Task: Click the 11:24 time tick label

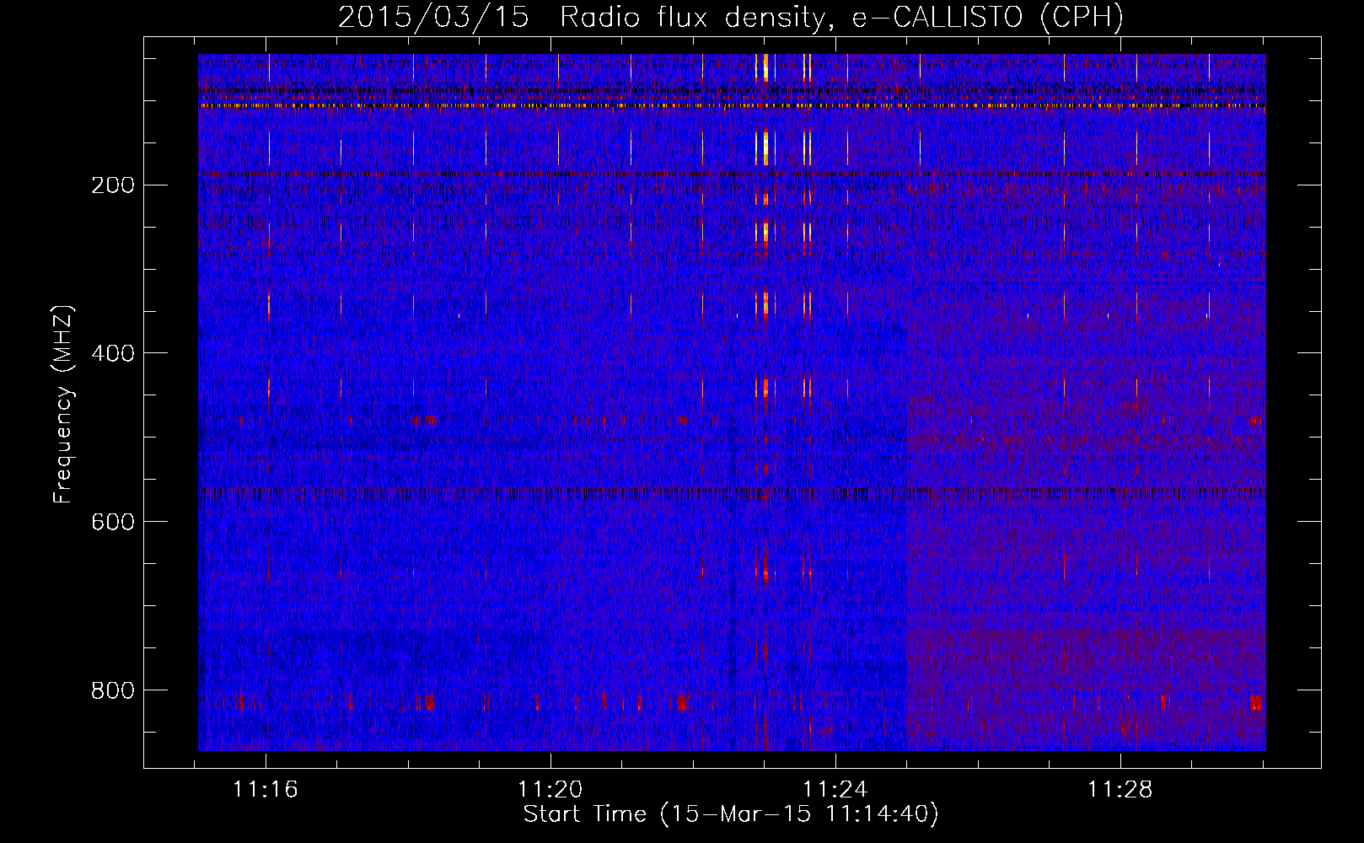Action: pos(835,790)
